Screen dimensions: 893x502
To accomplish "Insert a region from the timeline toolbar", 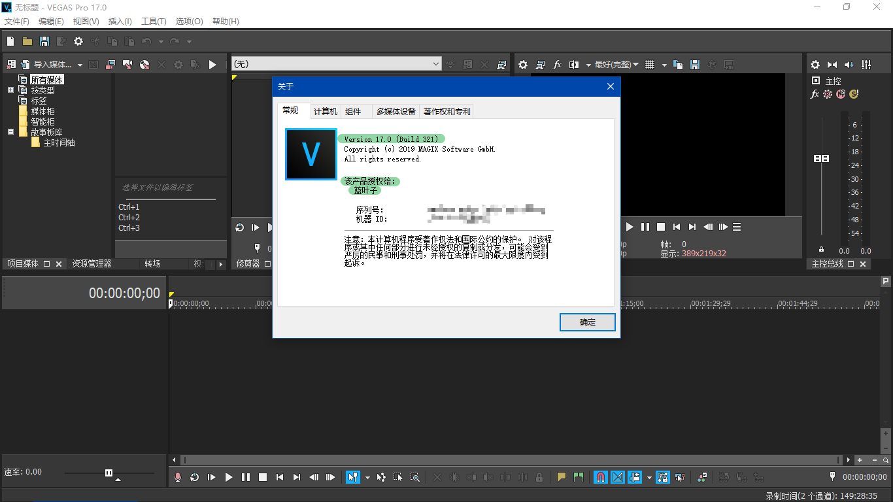I will [x=579, y=477].
